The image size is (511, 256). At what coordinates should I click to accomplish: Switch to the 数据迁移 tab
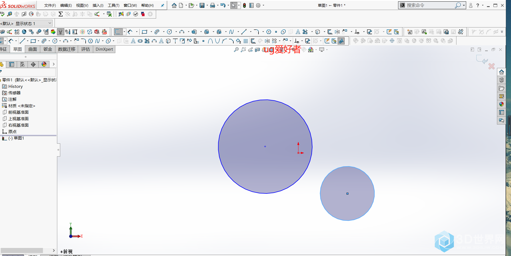67,49
